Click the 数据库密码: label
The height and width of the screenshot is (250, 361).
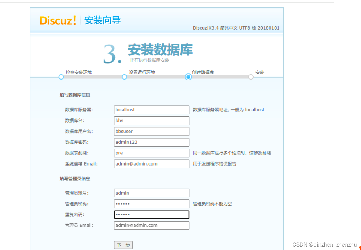point(77,142)
